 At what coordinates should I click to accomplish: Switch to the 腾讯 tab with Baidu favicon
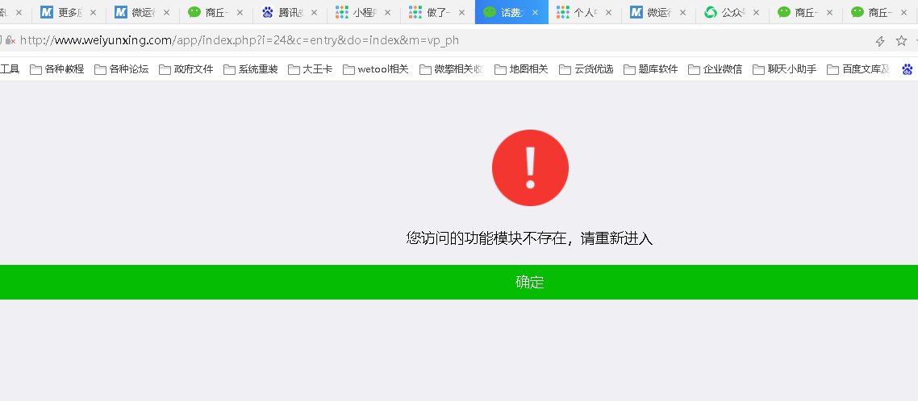tap(290, 12)
